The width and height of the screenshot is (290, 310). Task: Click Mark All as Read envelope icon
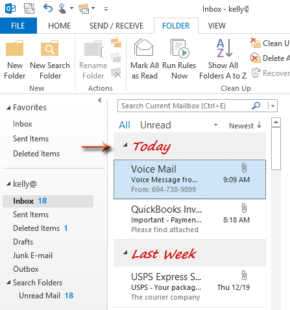[144, 47]
